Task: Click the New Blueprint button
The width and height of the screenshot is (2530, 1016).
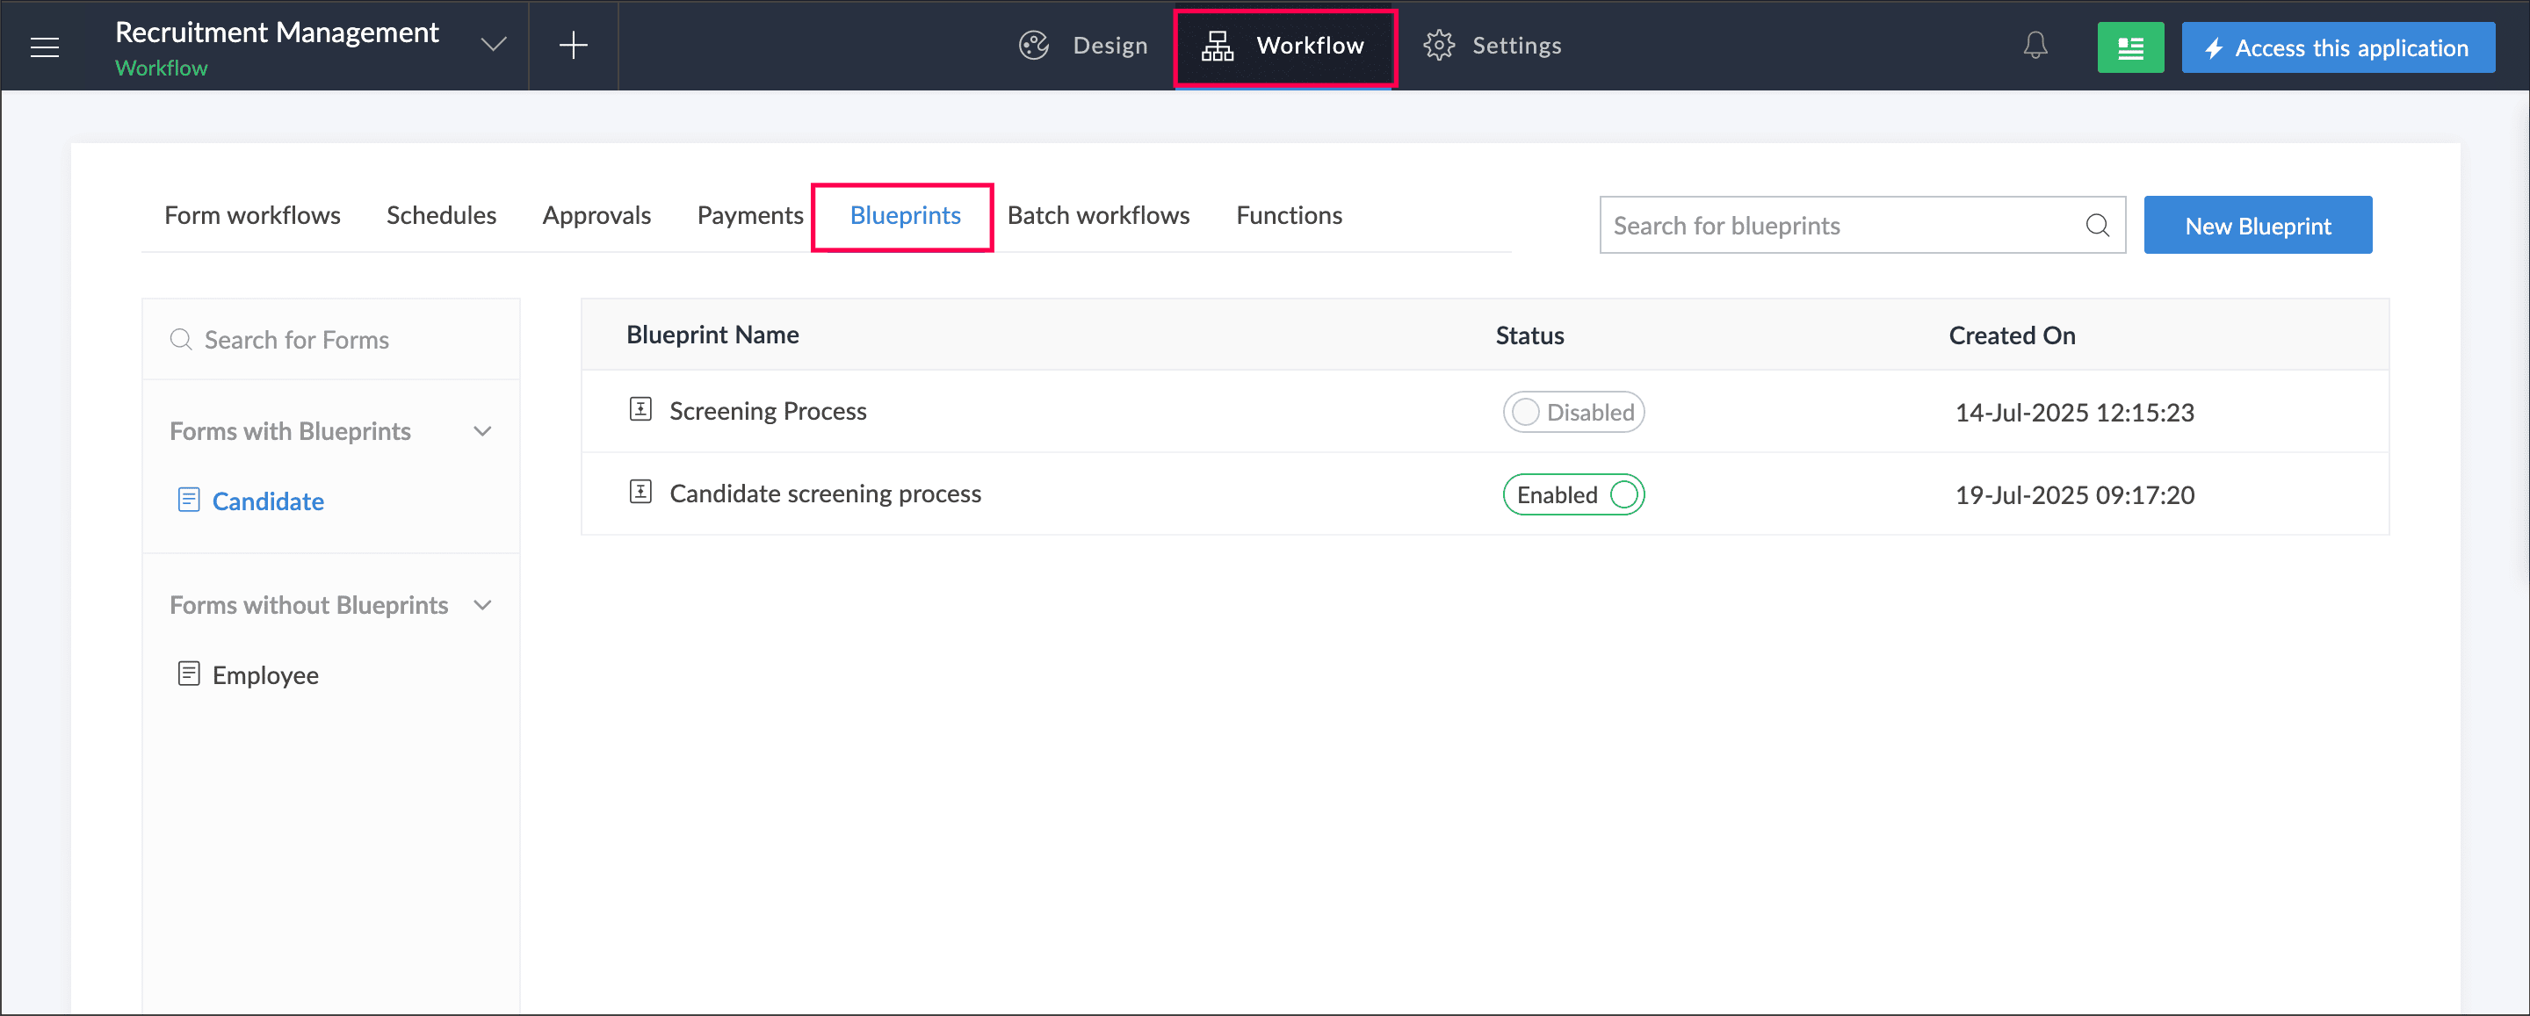Action: pyautogui.click(x=2257, y=225)
